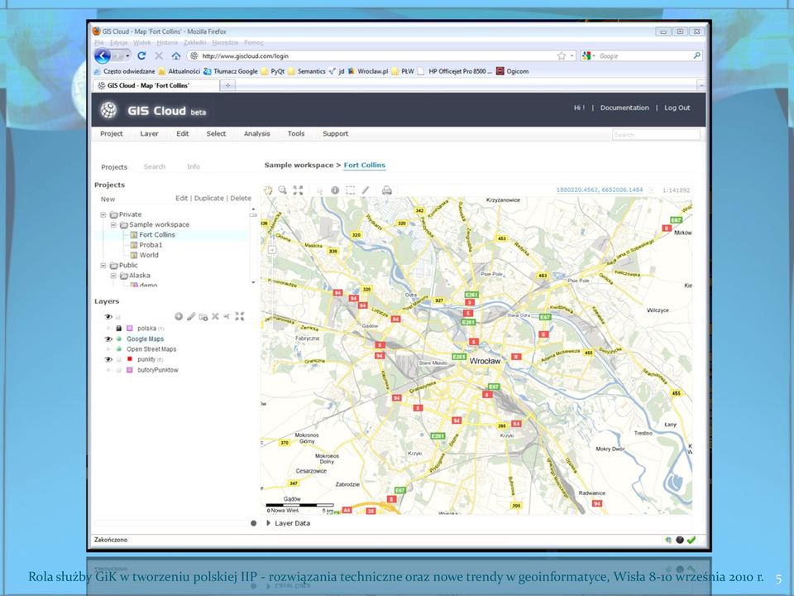
Task: Open the Tools menu
Action: (296, 134)
